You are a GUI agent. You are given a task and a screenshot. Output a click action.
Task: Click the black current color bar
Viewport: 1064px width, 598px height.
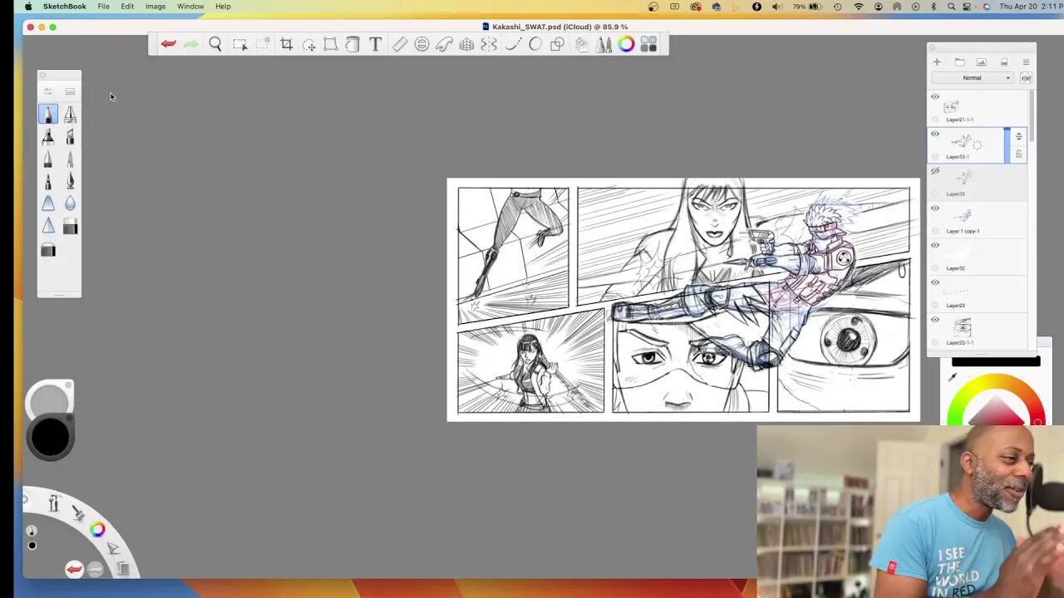coord(996,361)
